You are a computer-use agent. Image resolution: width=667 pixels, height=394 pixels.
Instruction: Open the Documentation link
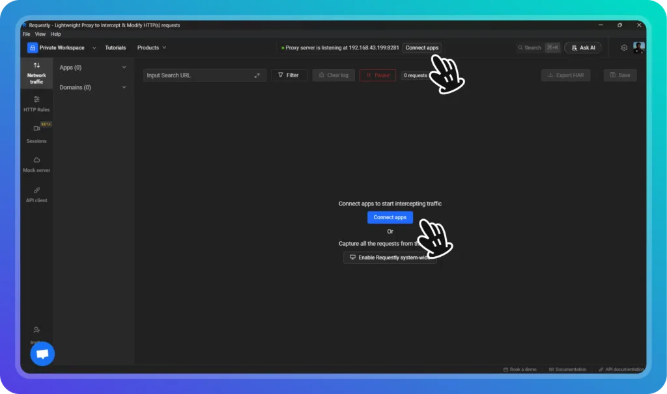coord(567,369)
